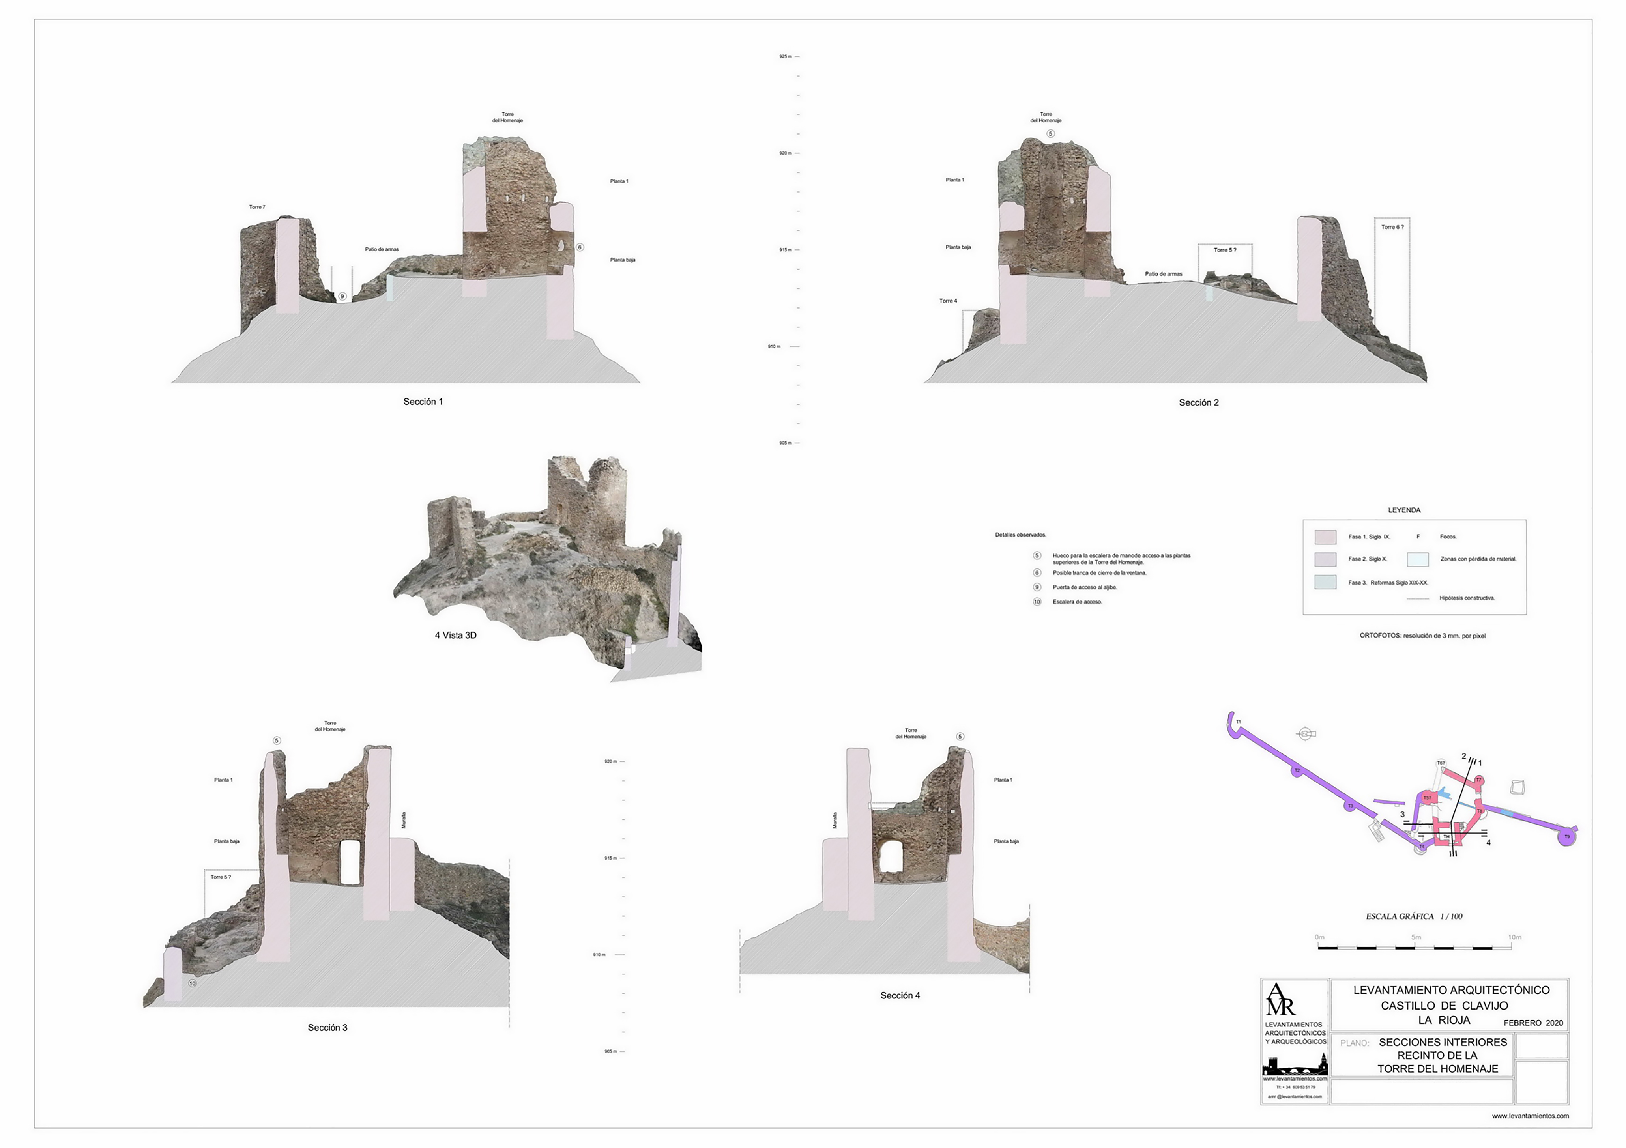Click the Zonas con pérdida de material swatch
1626x1148 pixels.
[1417, 559]
